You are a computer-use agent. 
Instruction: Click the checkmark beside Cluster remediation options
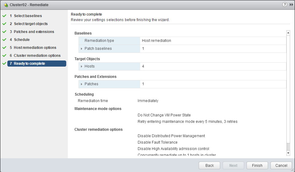point(4,56)
